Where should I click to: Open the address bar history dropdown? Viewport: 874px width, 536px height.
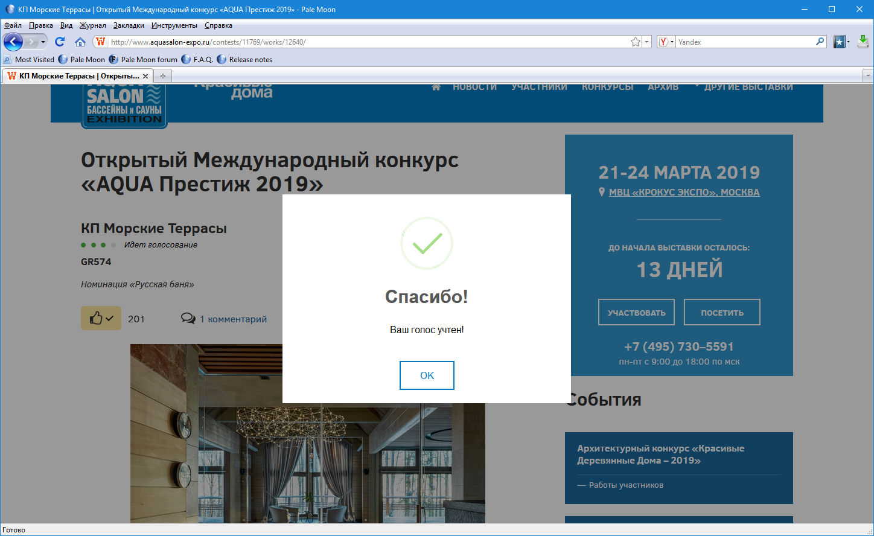click(646, 42)
